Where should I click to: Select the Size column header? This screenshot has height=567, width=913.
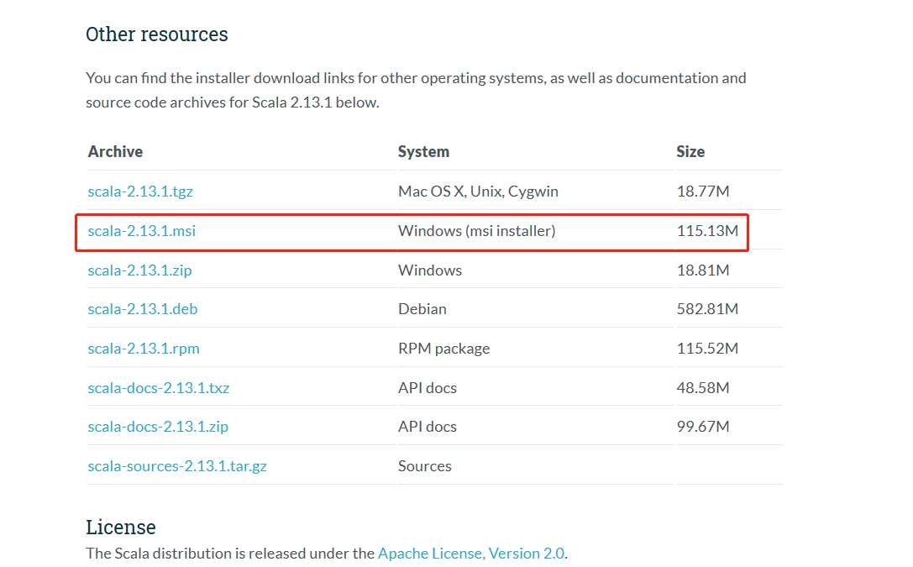click(690, 152)
